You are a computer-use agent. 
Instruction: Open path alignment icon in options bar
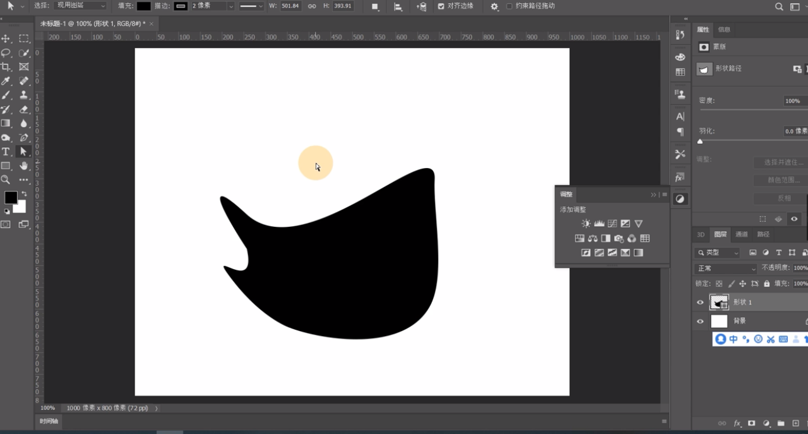click(x=398, y=6)
